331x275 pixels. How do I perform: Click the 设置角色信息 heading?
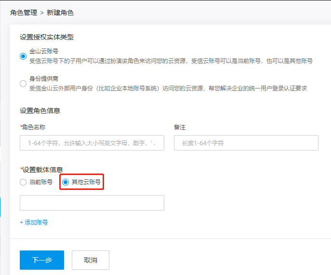40,111
